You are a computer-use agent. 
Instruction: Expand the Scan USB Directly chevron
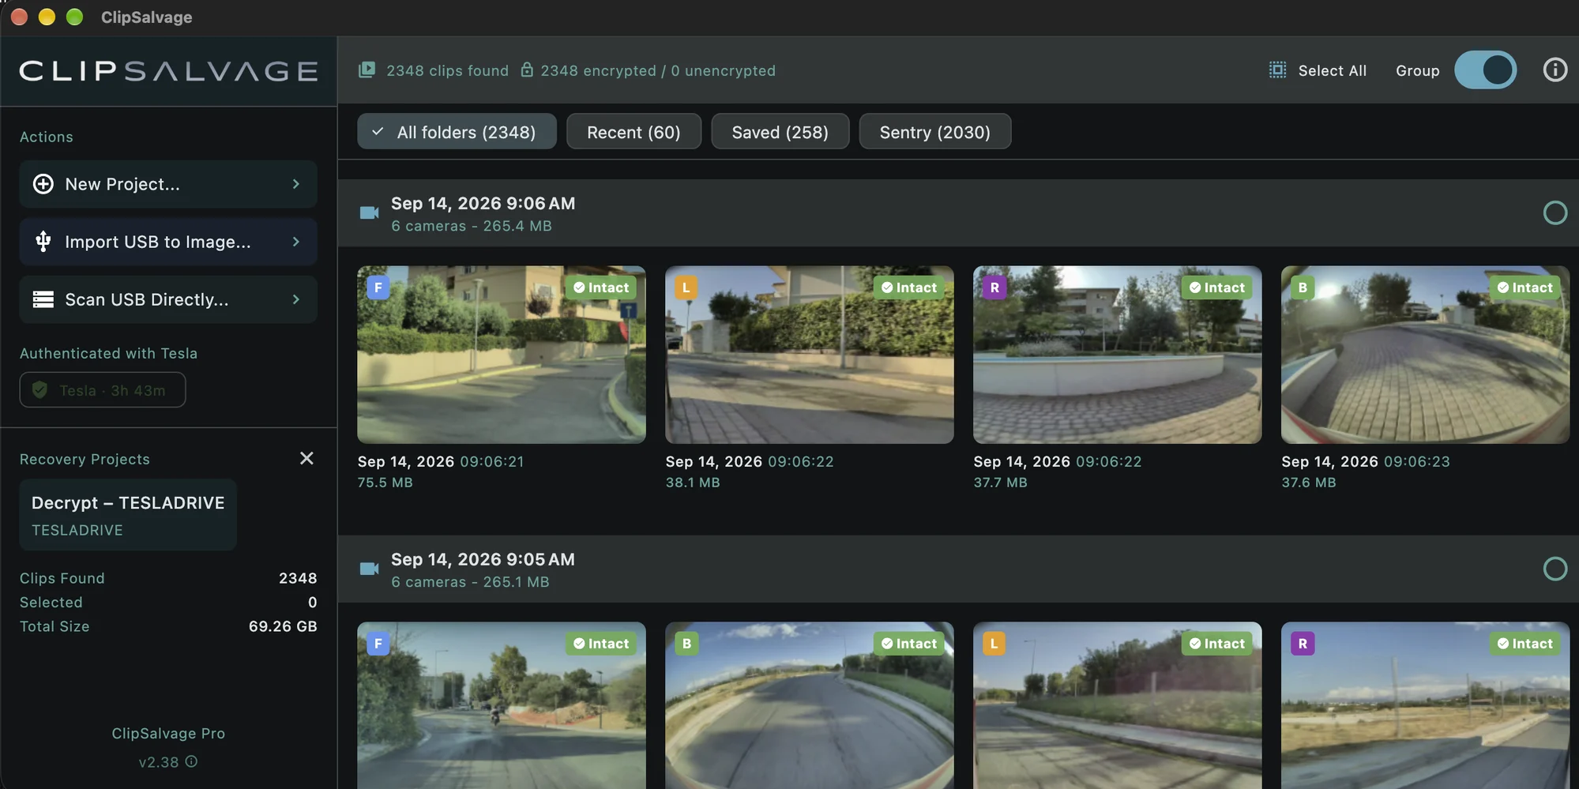pos(296,299)
